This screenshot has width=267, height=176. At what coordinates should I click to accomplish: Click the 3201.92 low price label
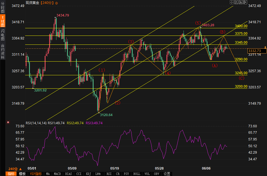tap(40, 90)
